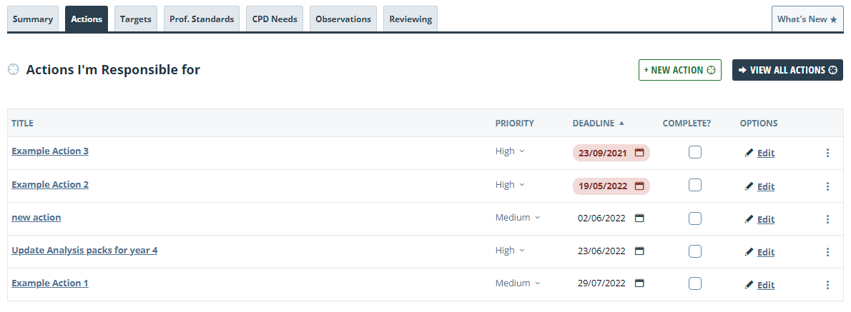The image size is (851, 312).
Task: Click the deadline date 23/06/2022
Action: (601, 251)
